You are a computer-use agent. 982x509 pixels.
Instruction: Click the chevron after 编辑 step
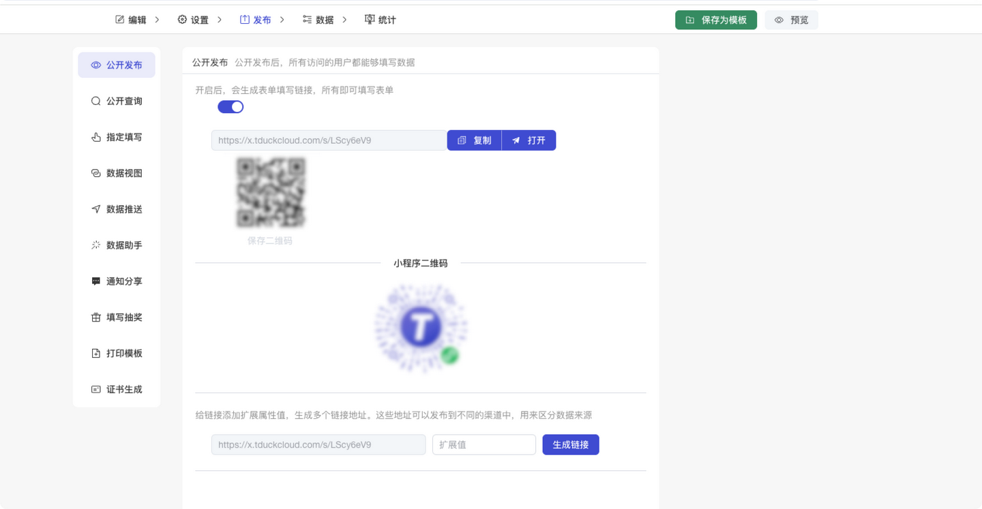pos(157,20)
